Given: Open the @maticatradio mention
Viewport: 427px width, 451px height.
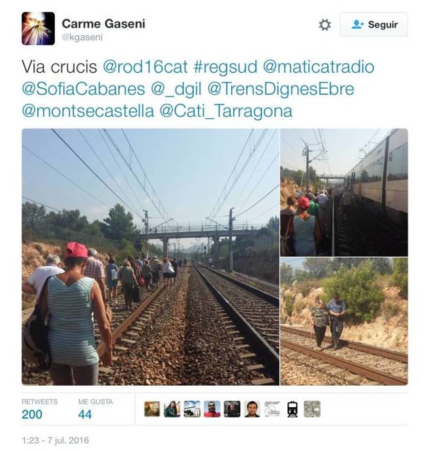Looking at the screenshot, I should click(x=319, y=67).
